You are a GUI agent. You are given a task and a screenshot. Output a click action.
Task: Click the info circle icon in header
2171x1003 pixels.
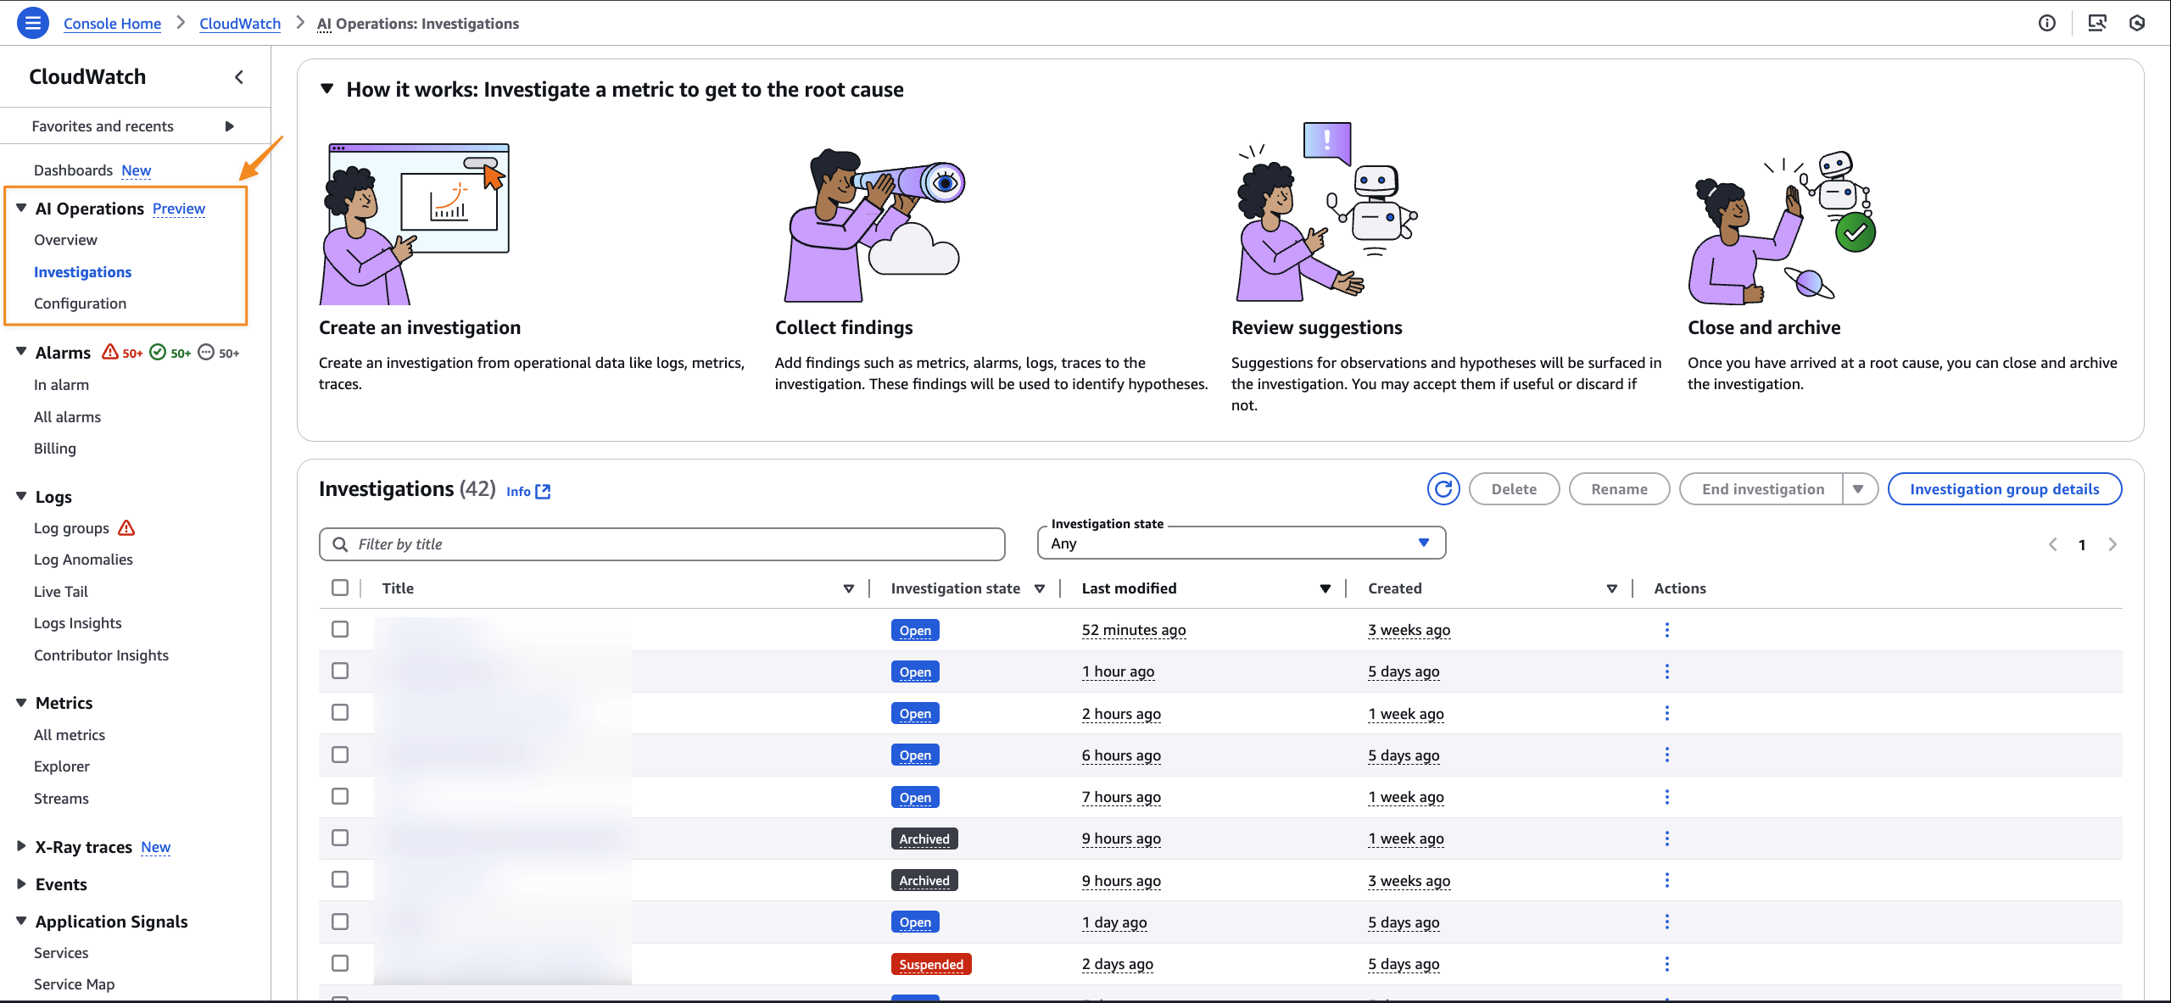click(2046, 23)
